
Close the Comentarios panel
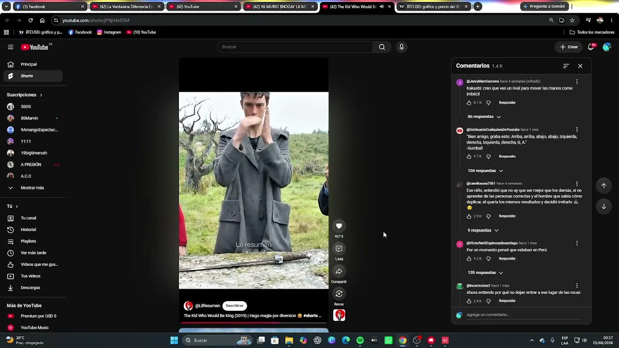580,66
